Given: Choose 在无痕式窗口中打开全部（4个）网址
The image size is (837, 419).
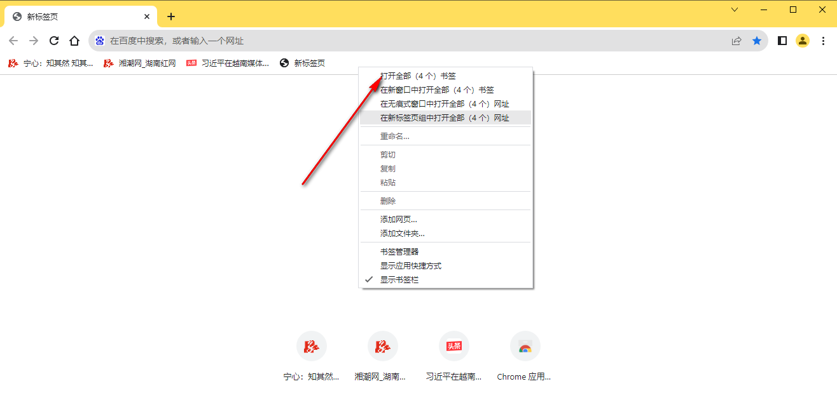Looking at the screenshot, I should (x=445, y=103).
